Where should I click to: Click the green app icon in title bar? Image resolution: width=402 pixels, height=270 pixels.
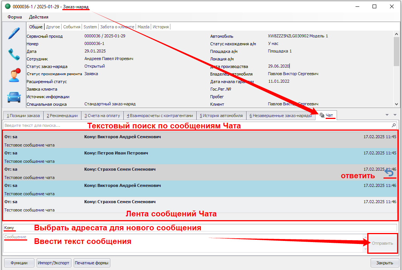(x=8, y=6)
